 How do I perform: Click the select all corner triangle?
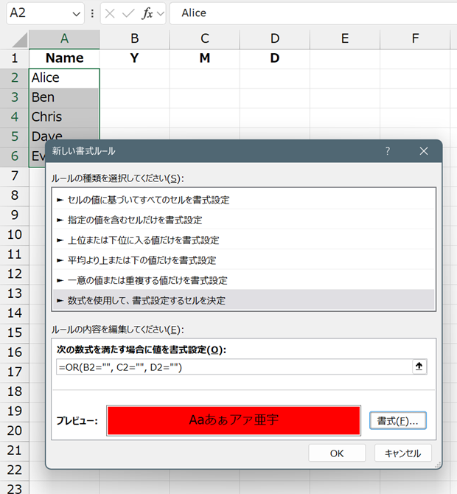pos(15,39)
